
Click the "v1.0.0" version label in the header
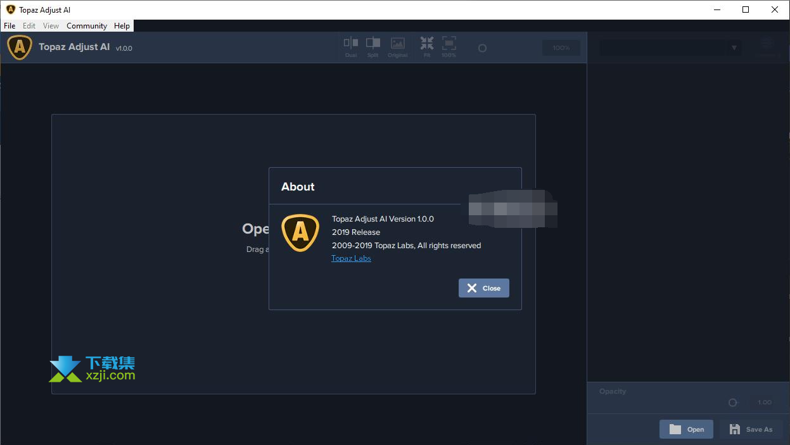click(x=124, y=48)
